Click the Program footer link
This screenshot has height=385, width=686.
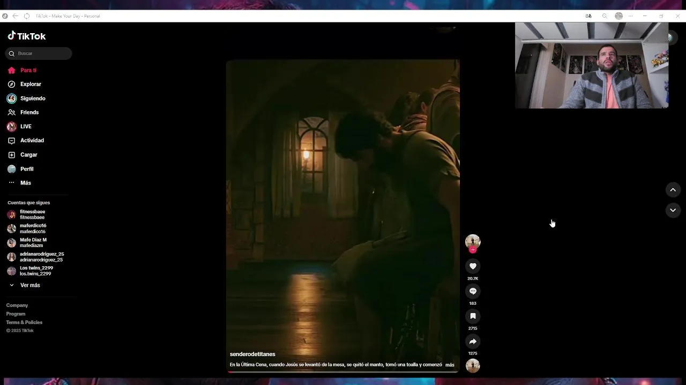point(16,314)
